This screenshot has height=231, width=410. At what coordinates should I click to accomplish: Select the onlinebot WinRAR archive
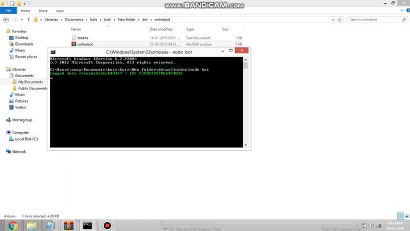(x=157, y=44)
